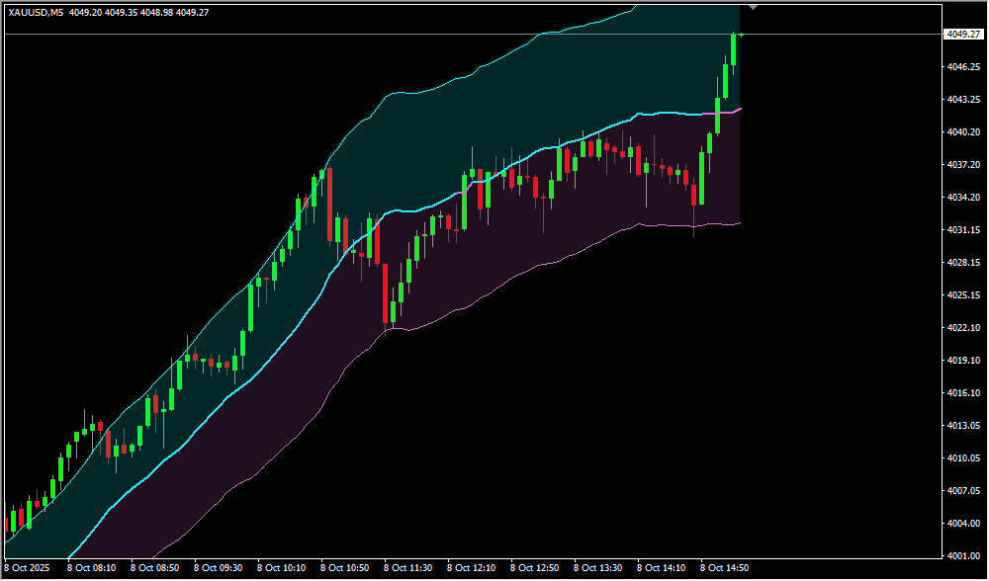Click the 4022.10 price scale label
The height and width of the screenshot is (581, 989).
[x=962, y=328]
